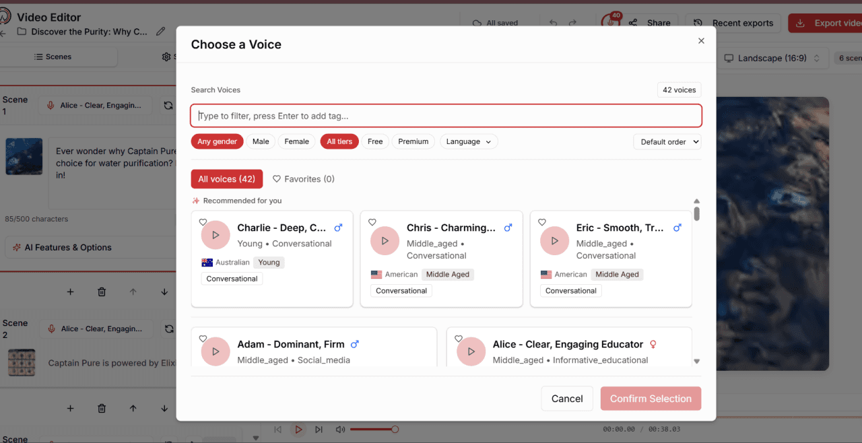Click Cancel button

tap(567, 399)
